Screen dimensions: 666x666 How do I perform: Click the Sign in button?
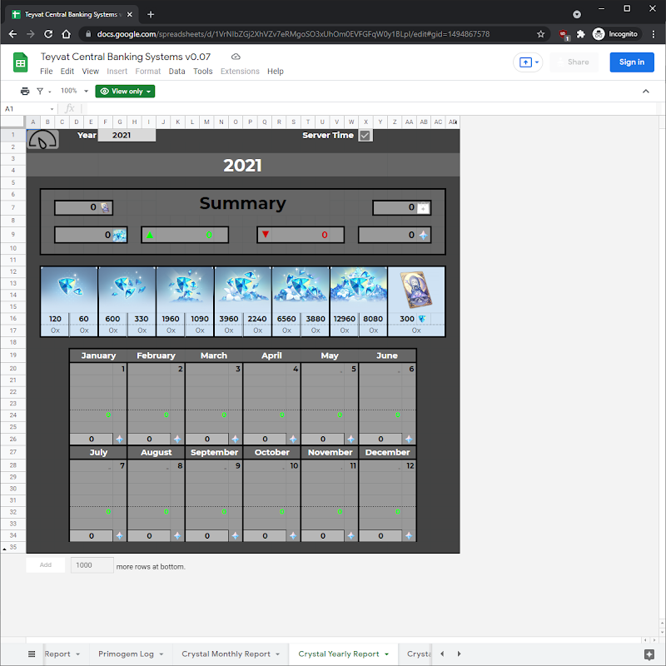coord(632,62)
